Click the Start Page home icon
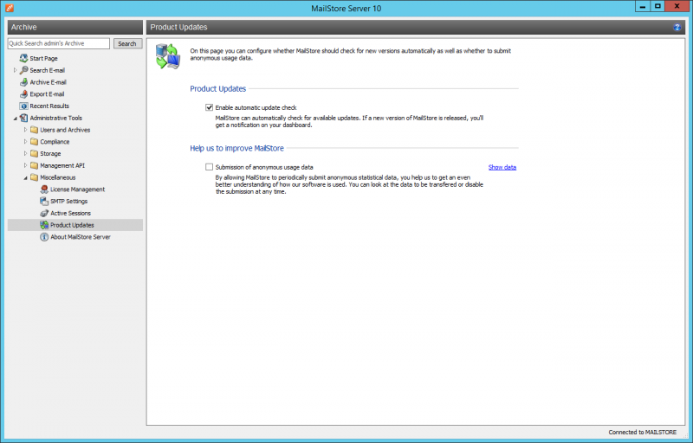Screen dimensions: 693x443 tap(24, 58)
